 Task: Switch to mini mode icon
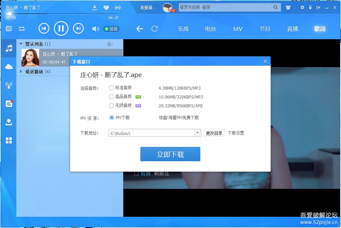[319, 7]
